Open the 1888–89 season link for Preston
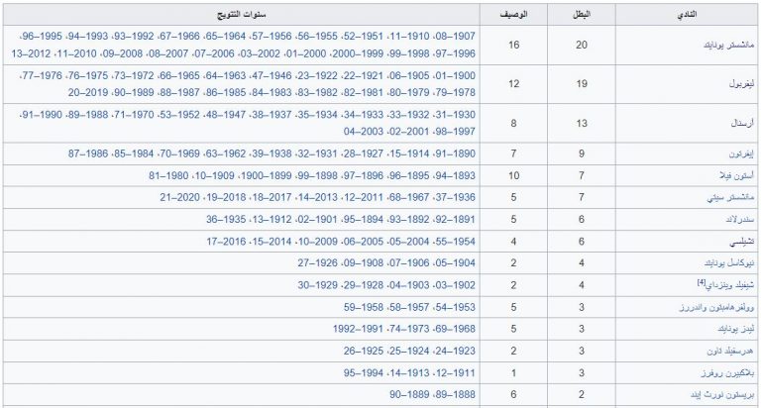 tap(455, 394)
